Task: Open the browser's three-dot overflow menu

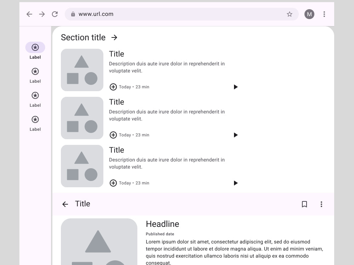Action: pos(324,14)
